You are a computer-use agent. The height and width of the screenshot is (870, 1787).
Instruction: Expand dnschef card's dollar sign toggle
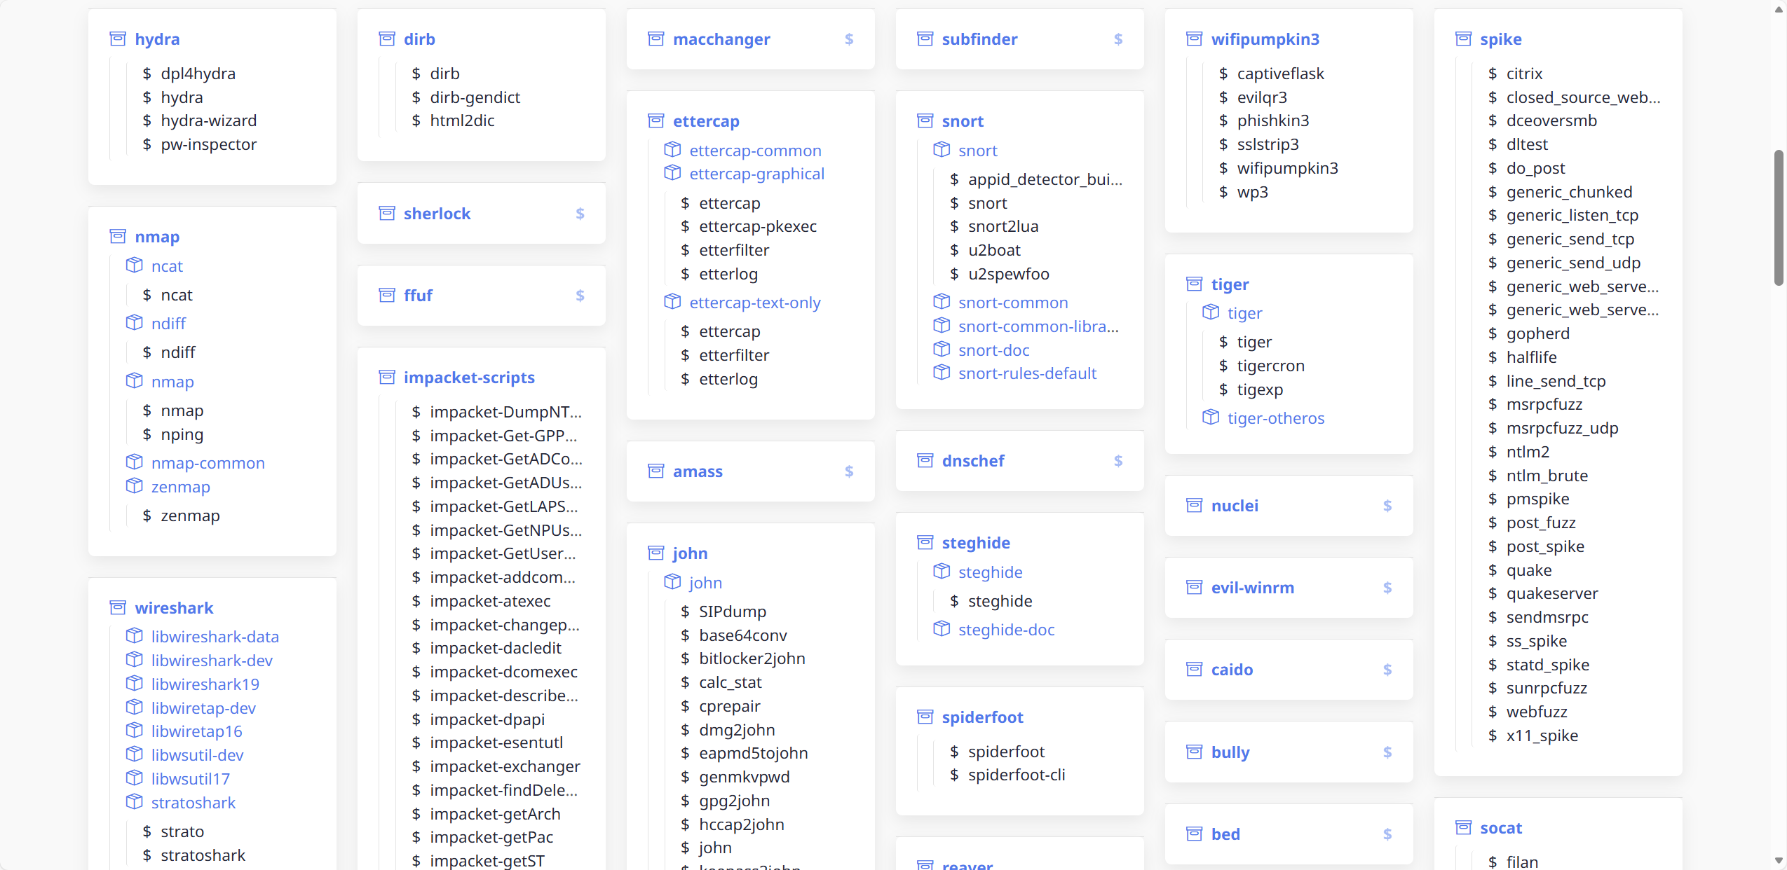[x=1118, y=461]
